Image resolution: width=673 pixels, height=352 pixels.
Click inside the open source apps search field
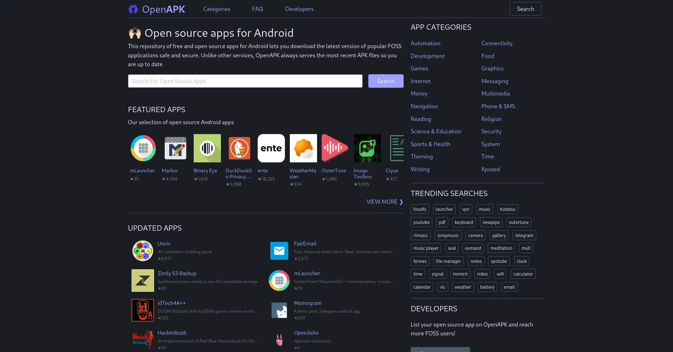245,81
